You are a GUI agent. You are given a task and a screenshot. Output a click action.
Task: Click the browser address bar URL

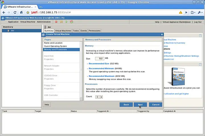[x=51, y=13]
